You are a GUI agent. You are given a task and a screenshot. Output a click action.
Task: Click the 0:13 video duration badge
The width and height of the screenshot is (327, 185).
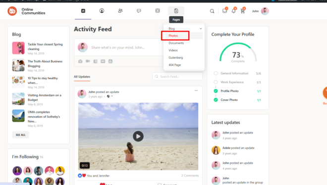pyautogui.click(x=85, y=165)
